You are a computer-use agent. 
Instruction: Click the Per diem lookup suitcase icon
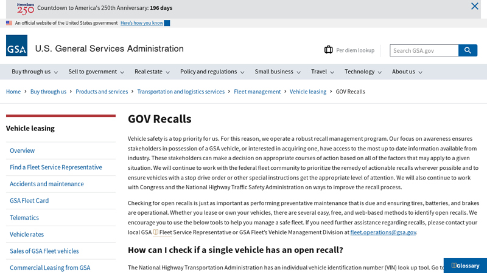[x=328, y=50]
